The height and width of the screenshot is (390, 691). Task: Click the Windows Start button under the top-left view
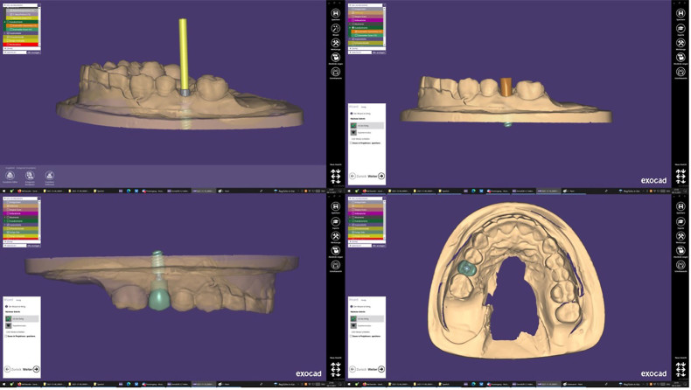pos(3,190)
